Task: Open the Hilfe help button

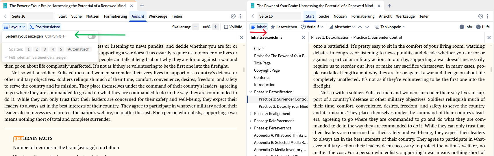Action: (x=483, y=27)
